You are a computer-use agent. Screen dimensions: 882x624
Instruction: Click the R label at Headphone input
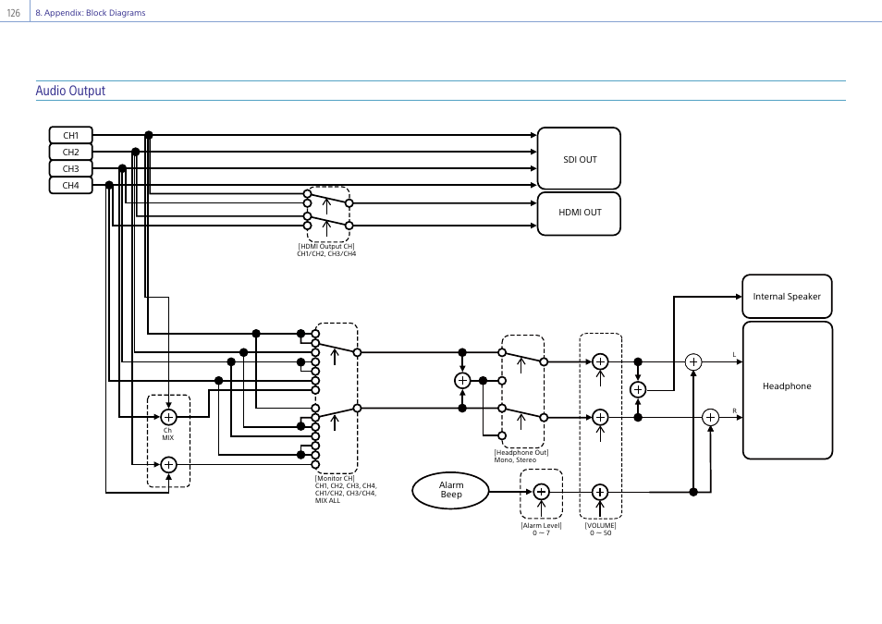coord(734,410)
